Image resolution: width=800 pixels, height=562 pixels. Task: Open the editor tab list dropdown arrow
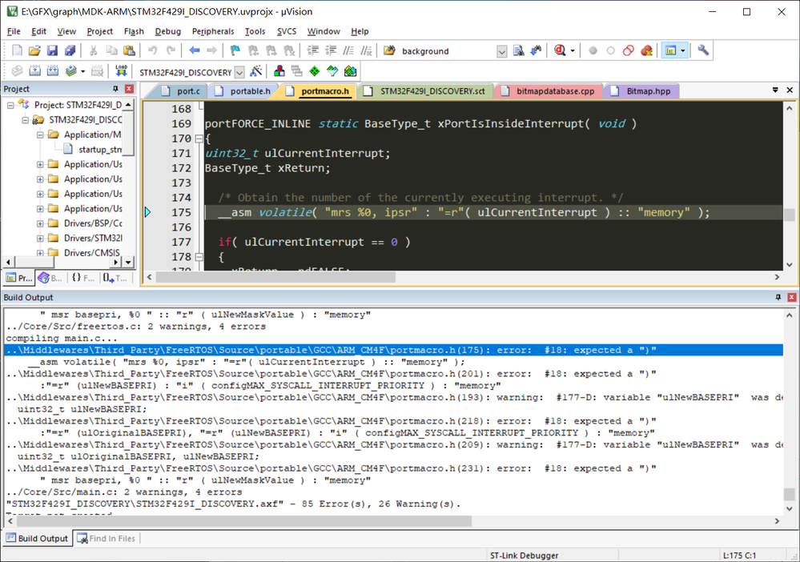click(x=775, y=90)
